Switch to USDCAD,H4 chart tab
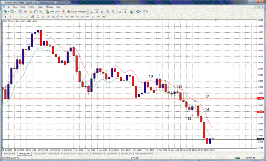 point(83,153)
